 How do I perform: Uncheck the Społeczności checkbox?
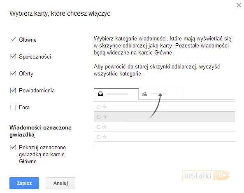13,56
